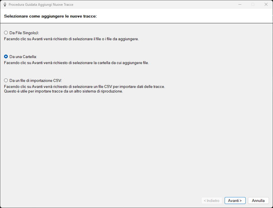This screenshot has width=273, height=208.
Task: Click the Avanti > button
Action: pos(235,201)
